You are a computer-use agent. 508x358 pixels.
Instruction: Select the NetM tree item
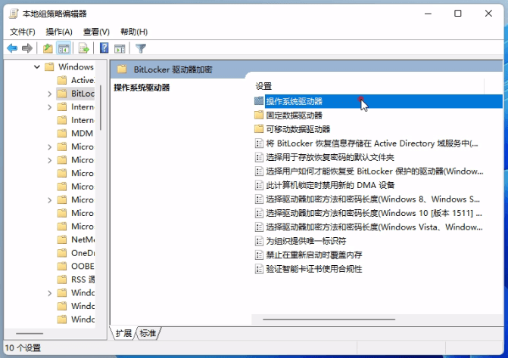[x=83, y=239]
